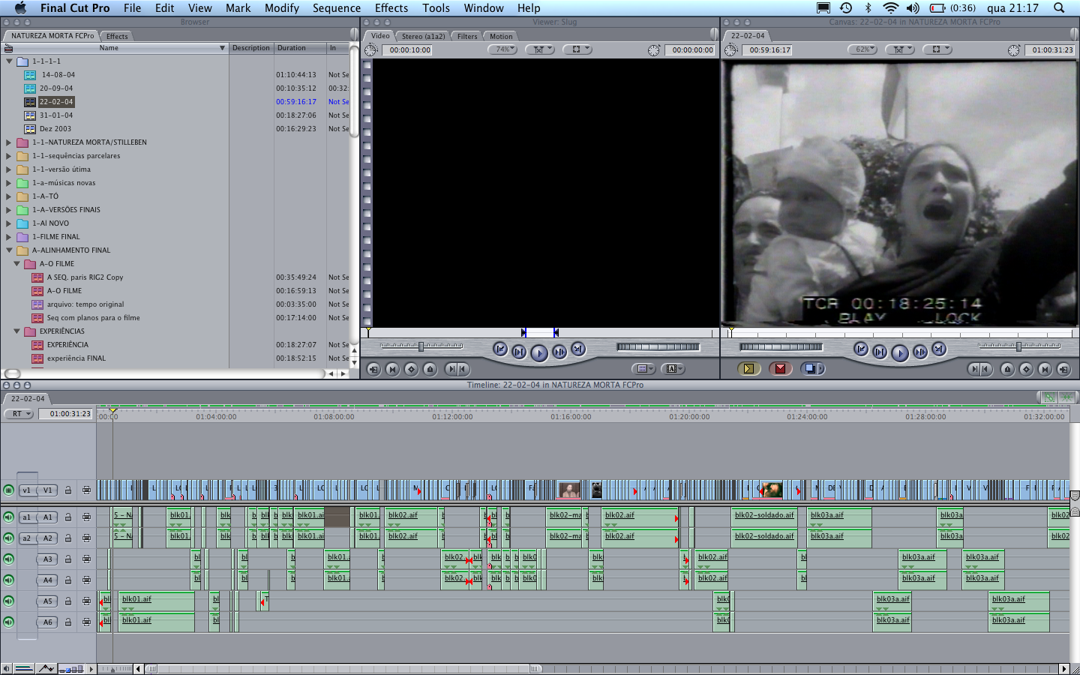Click Match Frame button in Canvas
This screenshot has height=675, width=1080.
(x=1063, y=369)
